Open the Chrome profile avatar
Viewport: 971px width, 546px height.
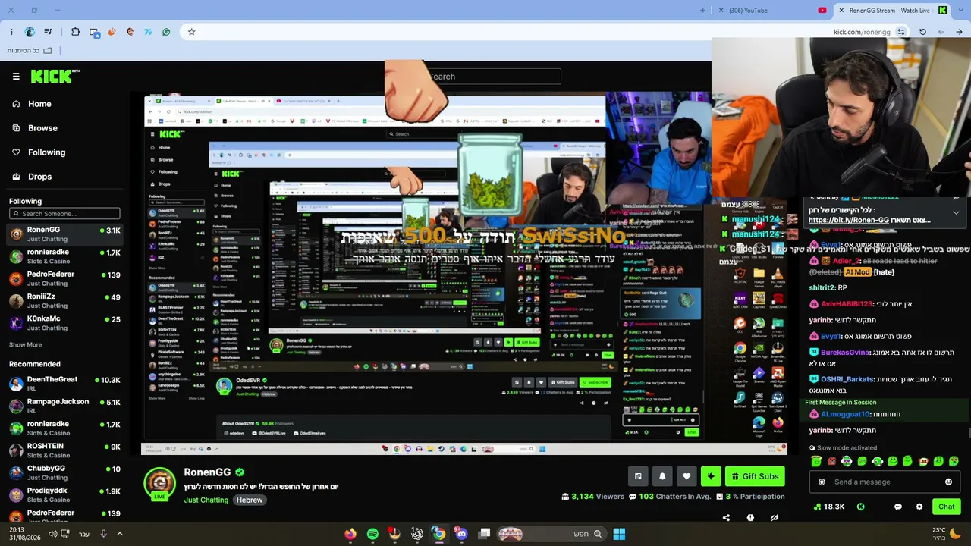click(30, 32)
